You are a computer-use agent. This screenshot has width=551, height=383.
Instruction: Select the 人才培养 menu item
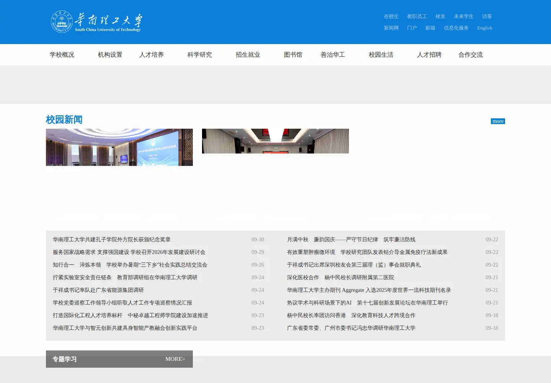pyautogui.click(x=152, y=55)
